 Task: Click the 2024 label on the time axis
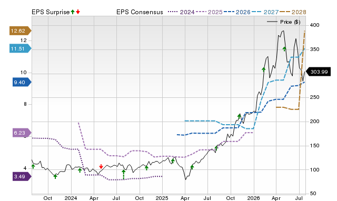(71, 198)
